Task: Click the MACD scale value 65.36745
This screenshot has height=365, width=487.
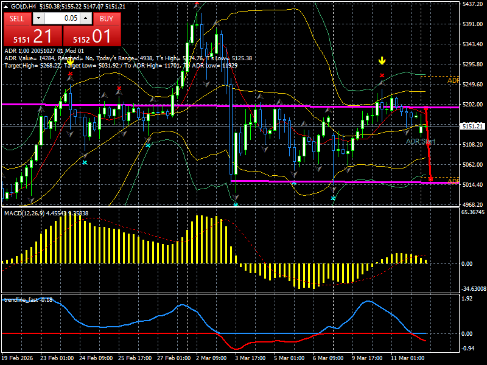Action: 473,212
